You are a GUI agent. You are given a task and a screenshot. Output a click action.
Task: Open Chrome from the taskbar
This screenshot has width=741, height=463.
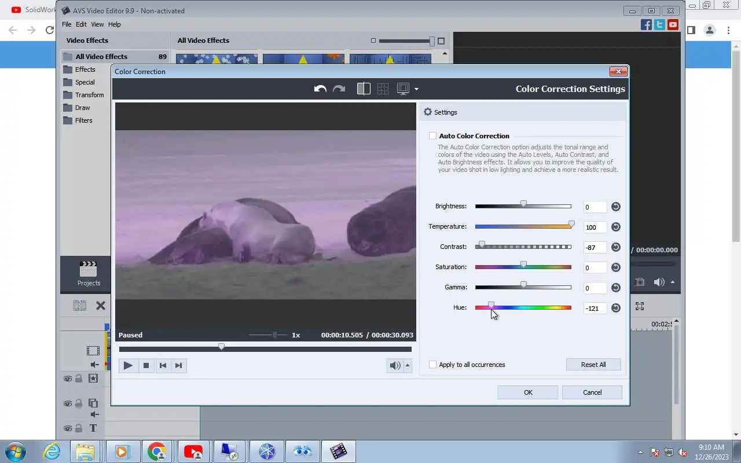click(157, 451)
